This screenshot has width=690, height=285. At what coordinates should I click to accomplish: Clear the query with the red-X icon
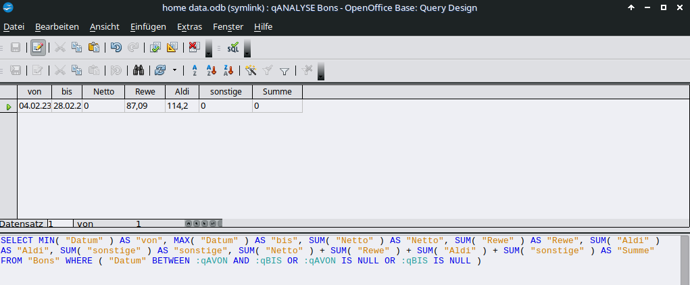195,47
